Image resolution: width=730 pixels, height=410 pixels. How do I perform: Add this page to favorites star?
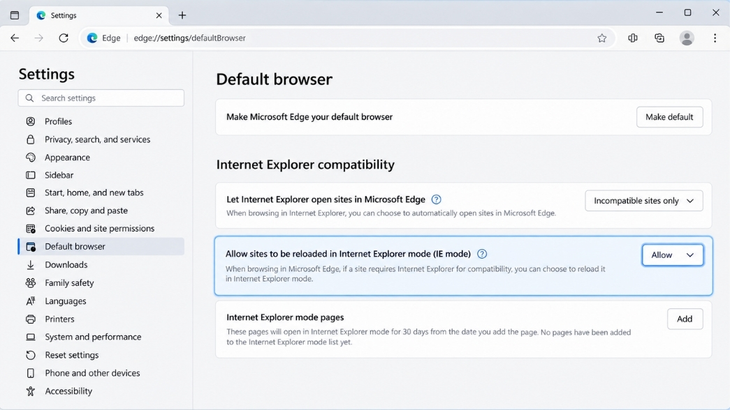coord(602,38)
